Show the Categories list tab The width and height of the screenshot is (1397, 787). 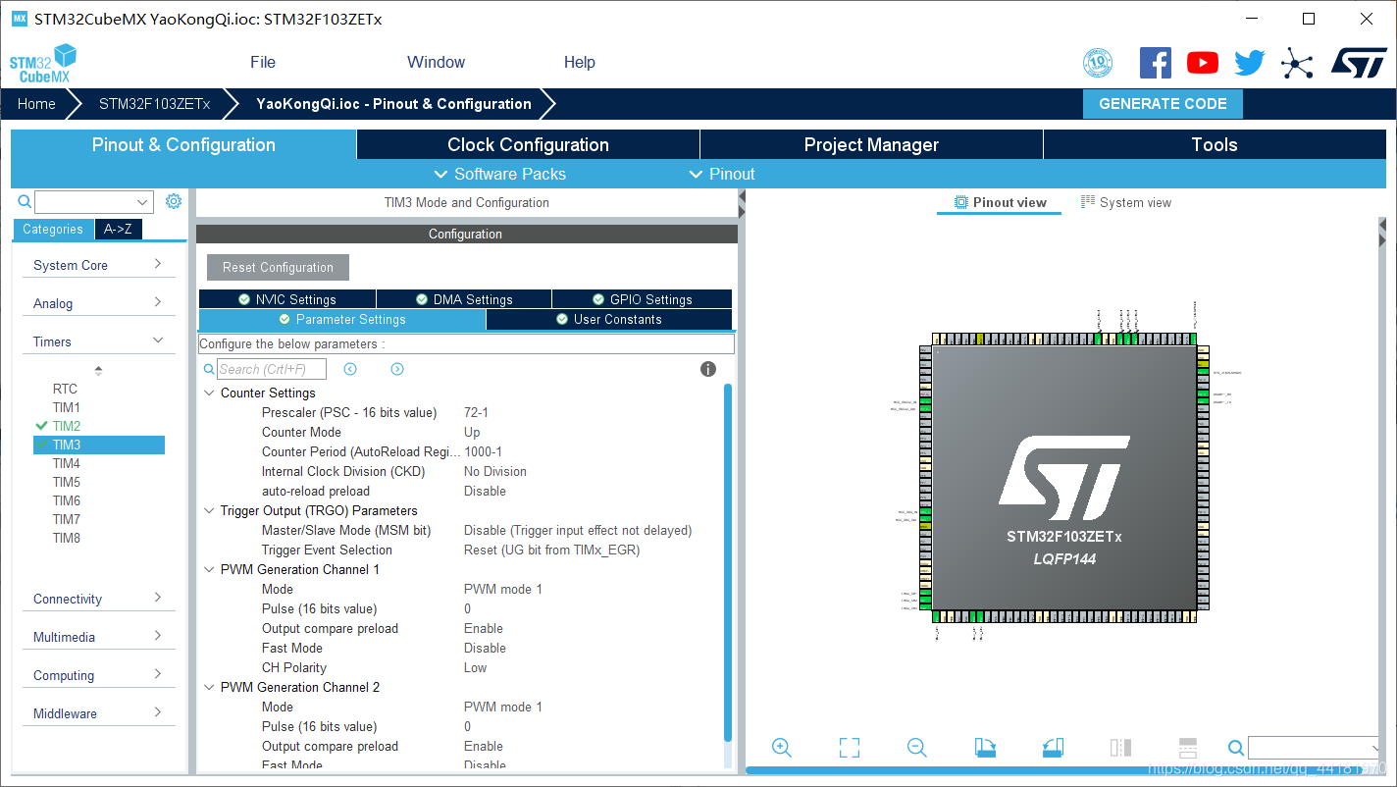tap(53, 229)
